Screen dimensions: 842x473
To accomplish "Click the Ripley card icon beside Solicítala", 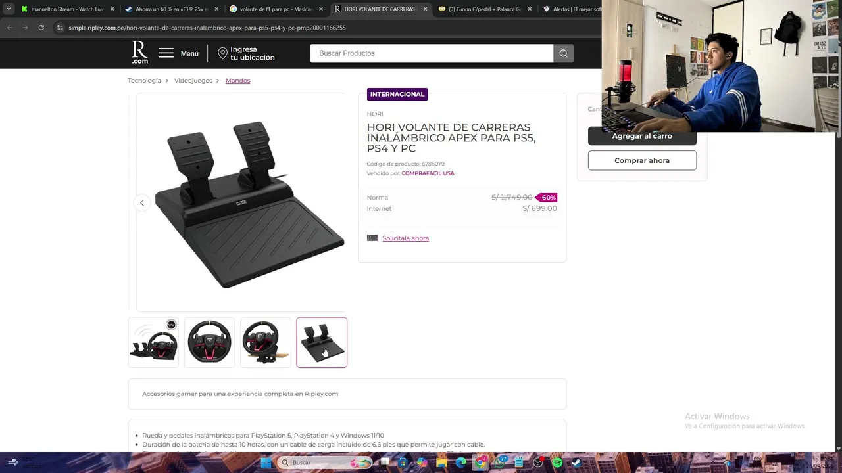I will click(372, 238).
